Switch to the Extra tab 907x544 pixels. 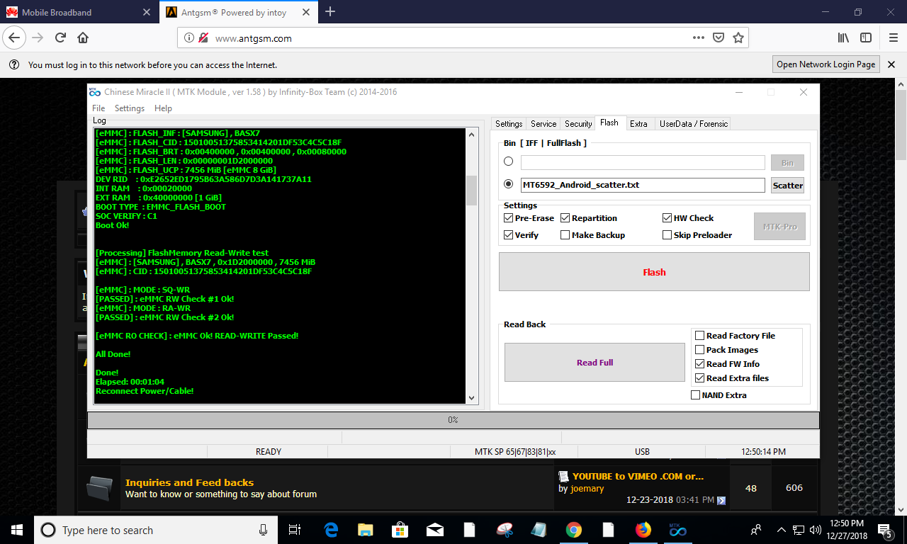638,124
